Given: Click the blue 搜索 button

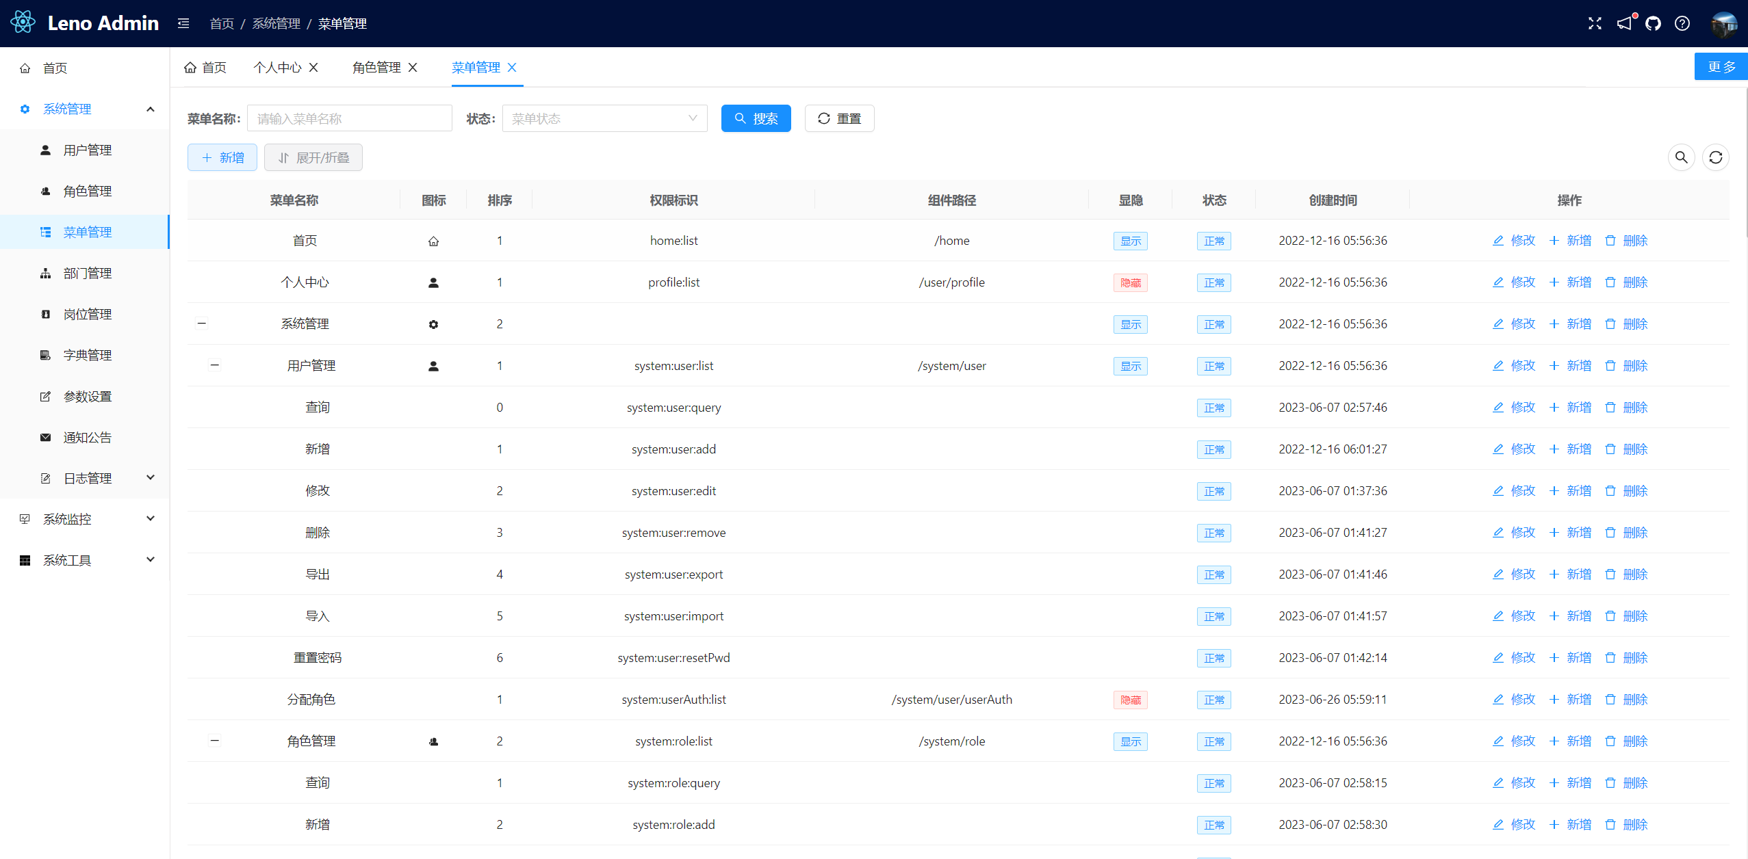Looking at the screenshot, I should click(756, 119).
